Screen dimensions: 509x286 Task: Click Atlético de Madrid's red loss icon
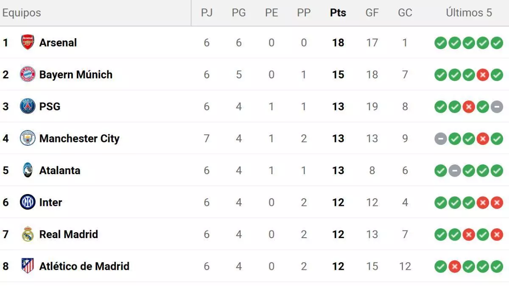coord(455,267)
